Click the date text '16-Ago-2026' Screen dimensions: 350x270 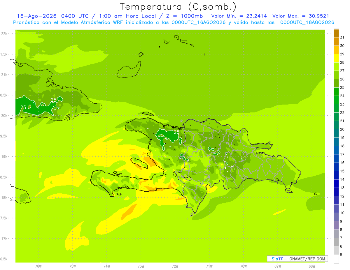(x=37, y=16)
